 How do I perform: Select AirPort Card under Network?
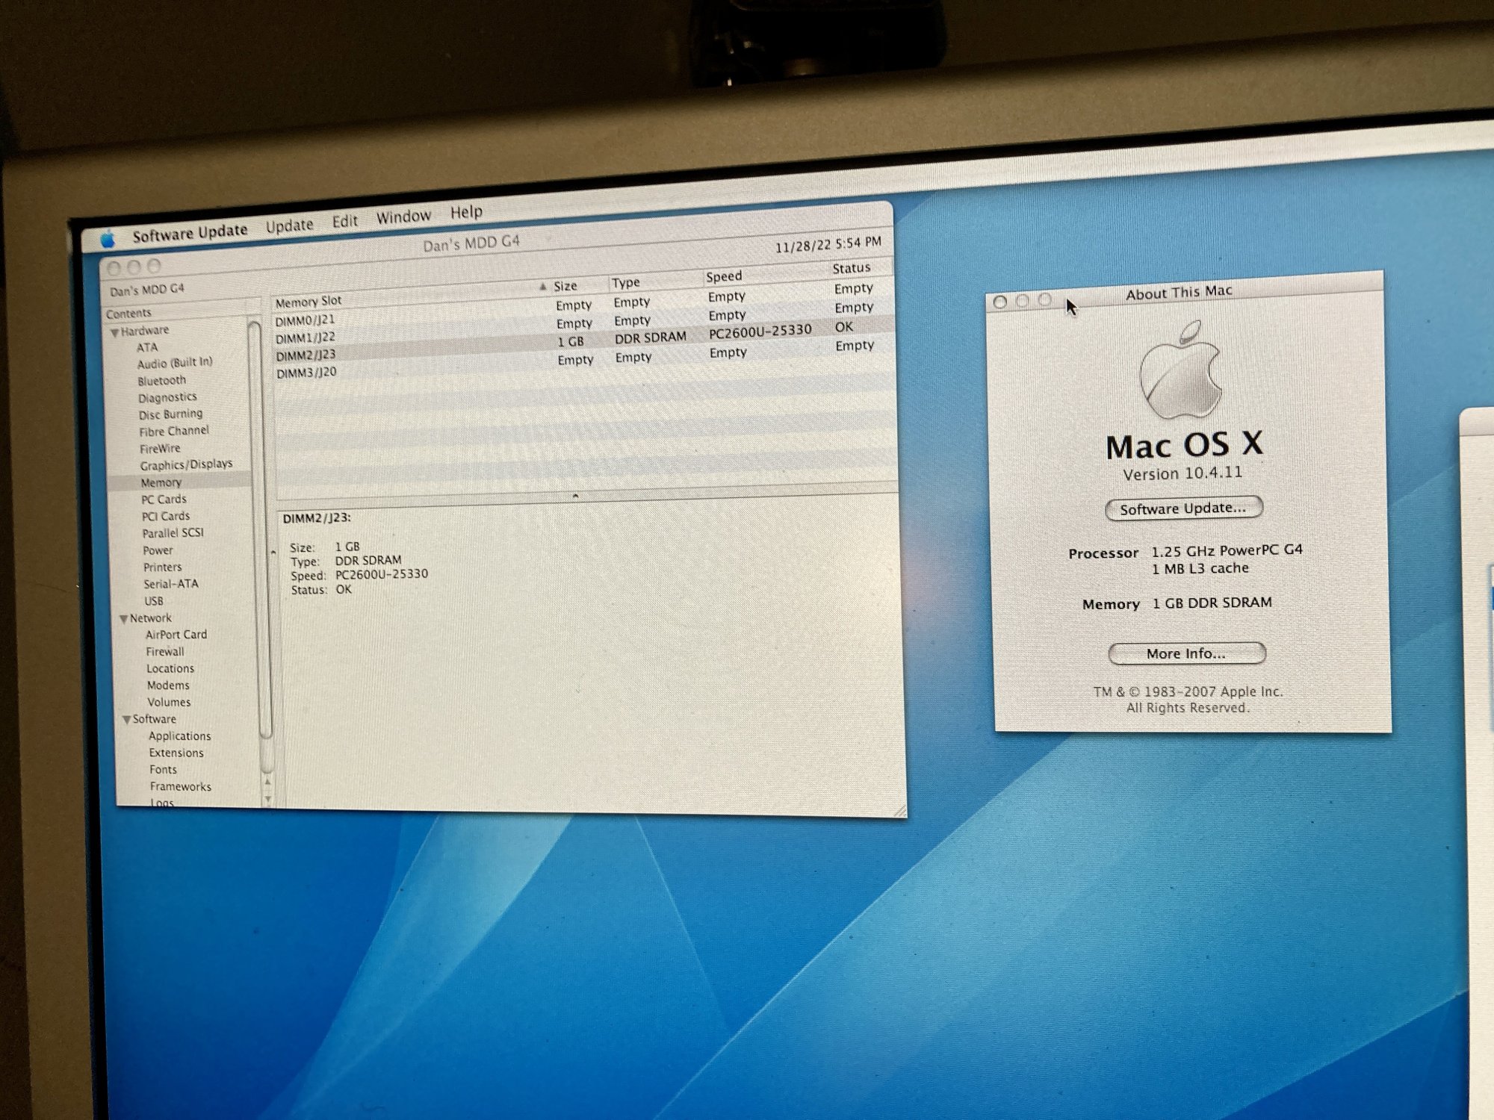pos(176,635)
